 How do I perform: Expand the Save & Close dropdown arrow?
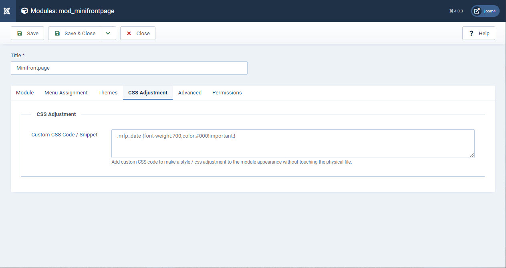[x=108, y=33]
